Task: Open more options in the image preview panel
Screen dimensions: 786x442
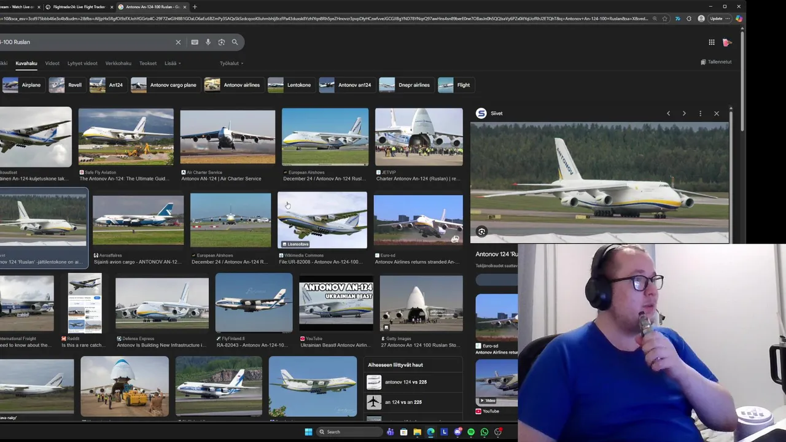Action: point(700,114)
